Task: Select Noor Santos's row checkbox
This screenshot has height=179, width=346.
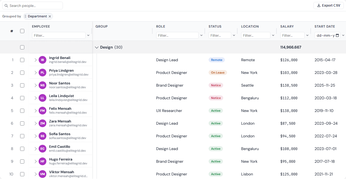Action: pyautogui.click(x=22, y=85)
